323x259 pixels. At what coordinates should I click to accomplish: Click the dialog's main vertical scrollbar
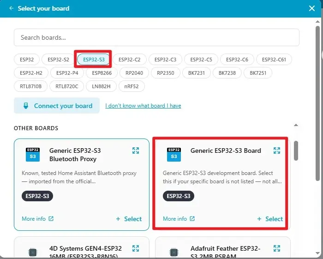coord(317,104)
